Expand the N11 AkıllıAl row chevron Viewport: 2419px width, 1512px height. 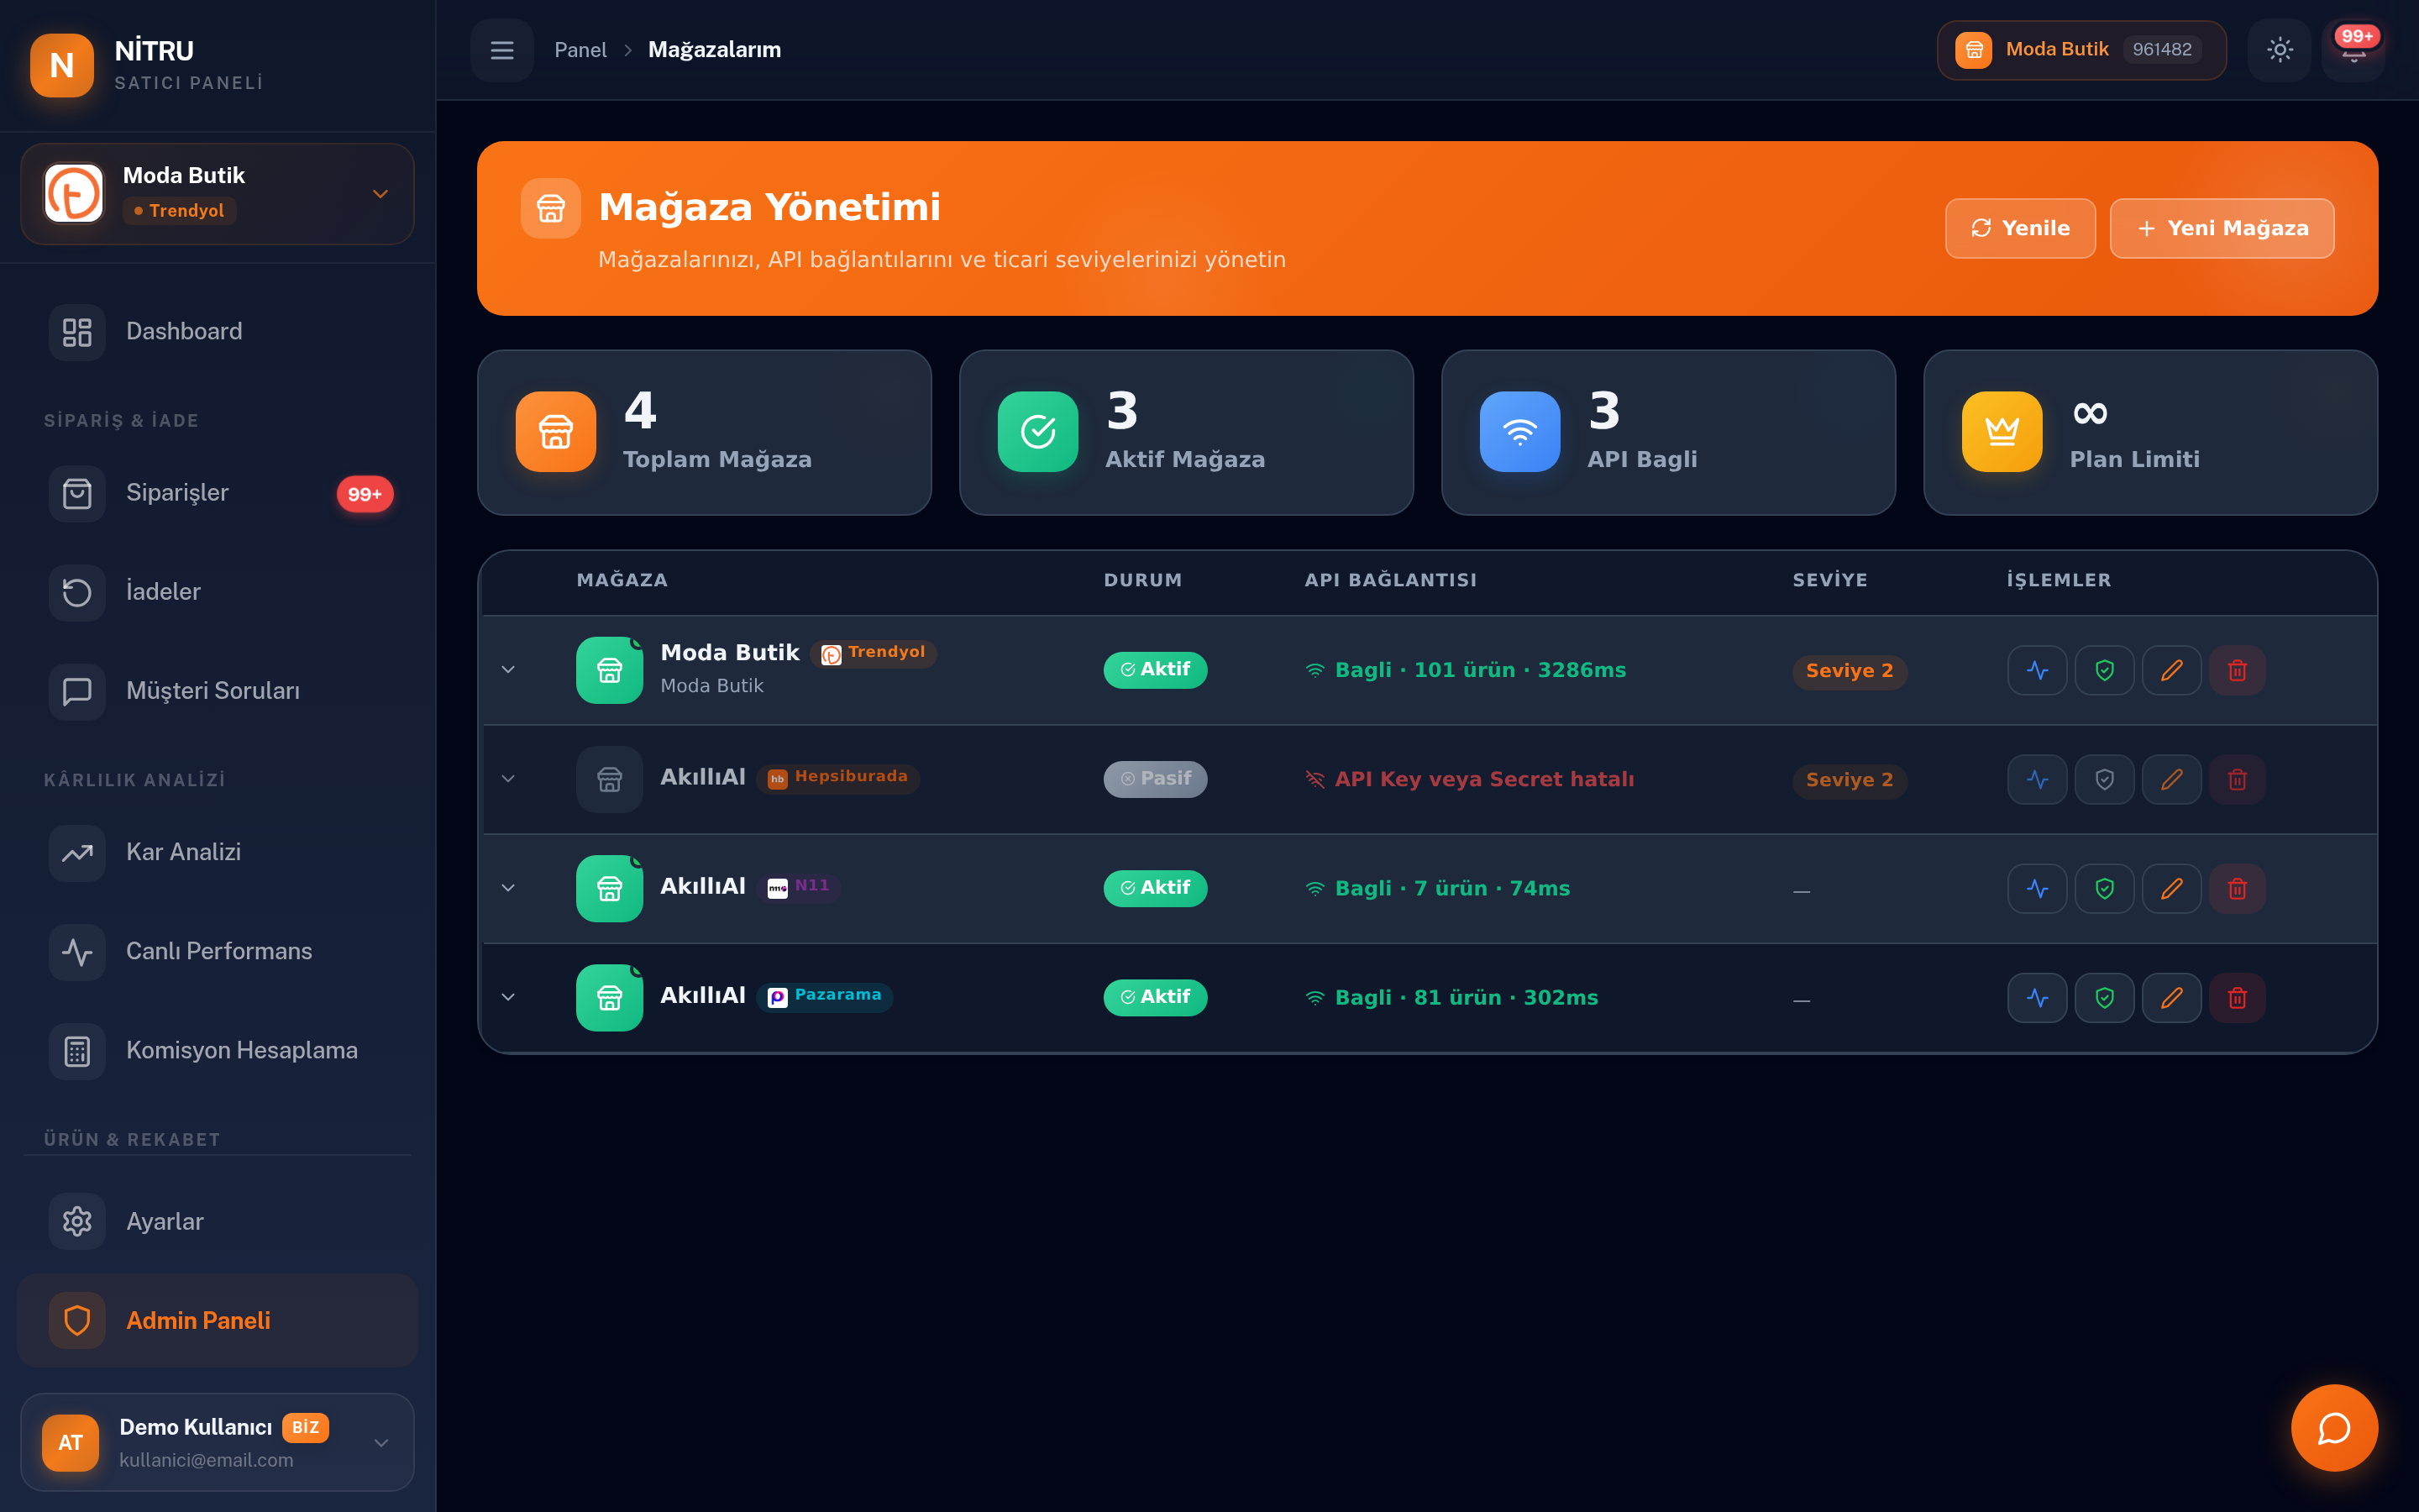click(508, 887)
